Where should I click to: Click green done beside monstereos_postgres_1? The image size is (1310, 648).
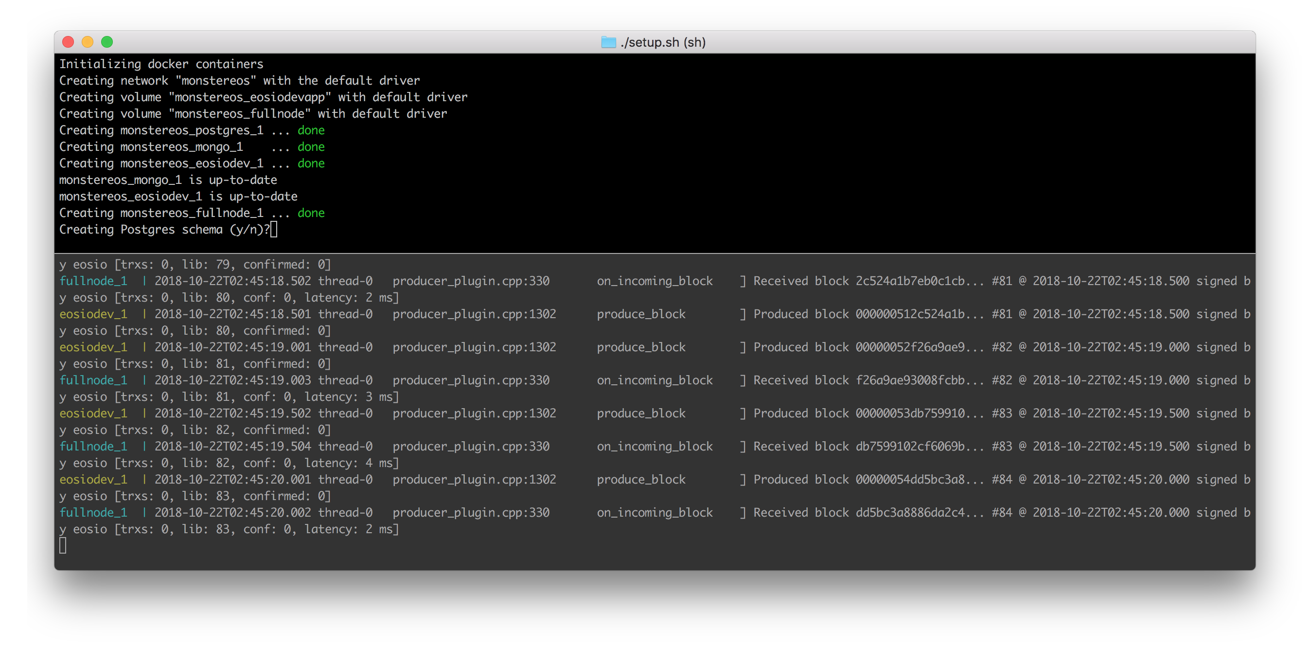coord(311,130)
